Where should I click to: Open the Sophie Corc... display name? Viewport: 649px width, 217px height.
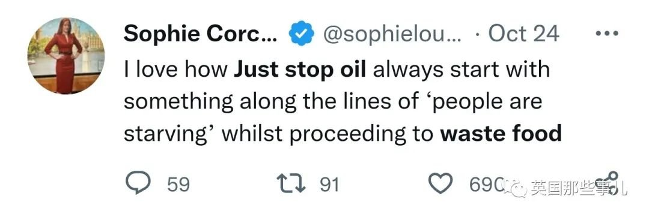[x=201, y=34]
